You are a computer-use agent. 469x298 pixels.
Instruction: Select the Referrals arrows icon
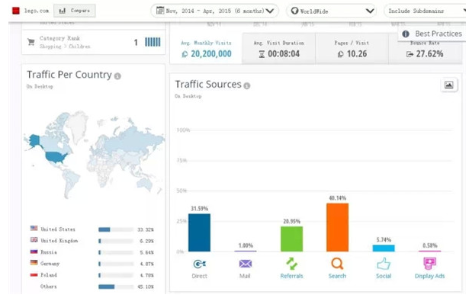tap(291, 264)
